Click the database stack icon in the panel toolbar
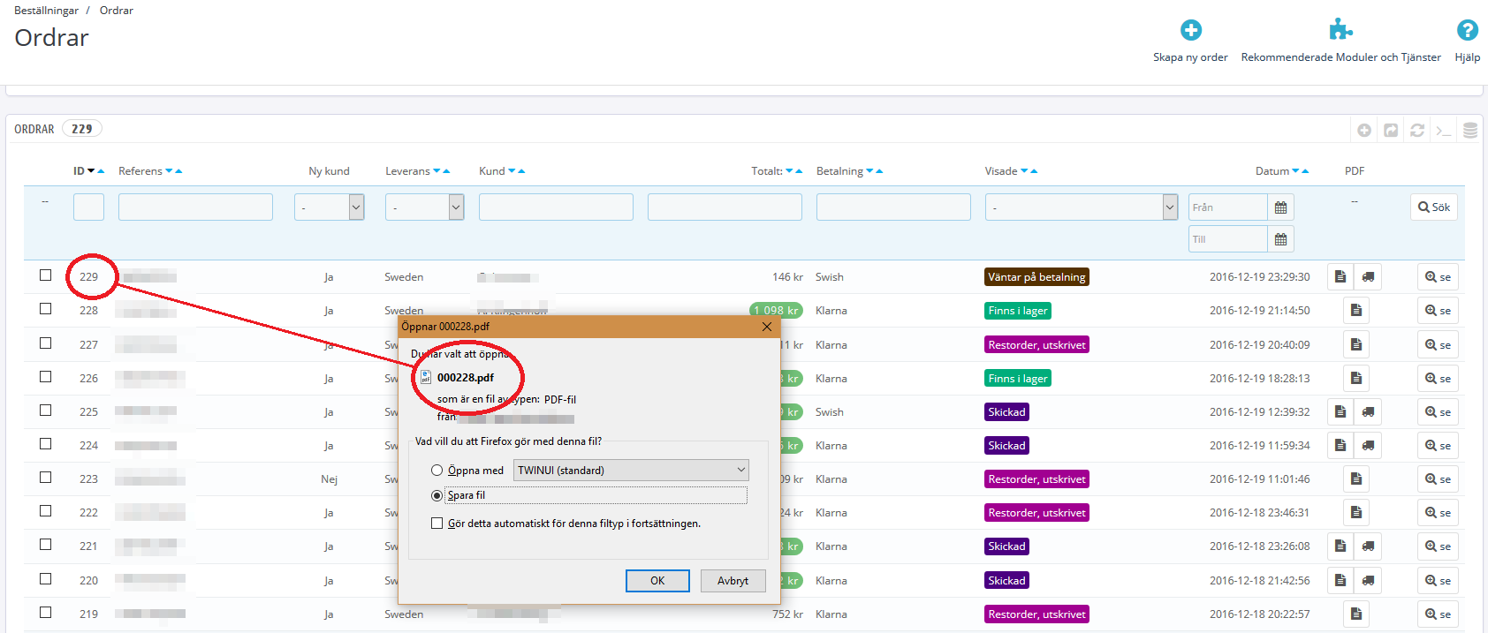The width and height of the screenshot is (1488, 633). 1470,130
